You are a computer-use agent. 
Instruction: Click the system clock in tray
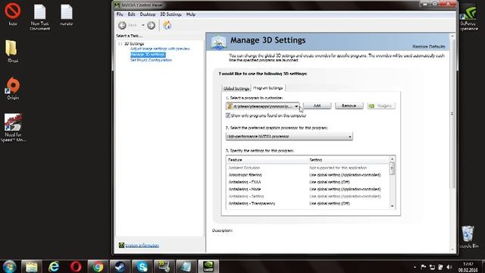point(468,267)
